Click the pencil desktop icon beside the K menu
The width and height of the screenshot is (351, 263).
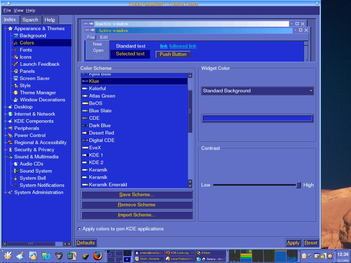[x=20, y=256]
